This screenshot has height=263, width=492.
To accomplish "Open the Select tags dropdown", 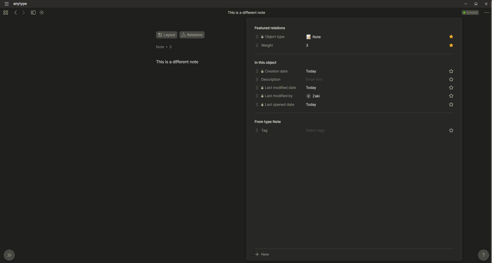I will click(315, 130).
